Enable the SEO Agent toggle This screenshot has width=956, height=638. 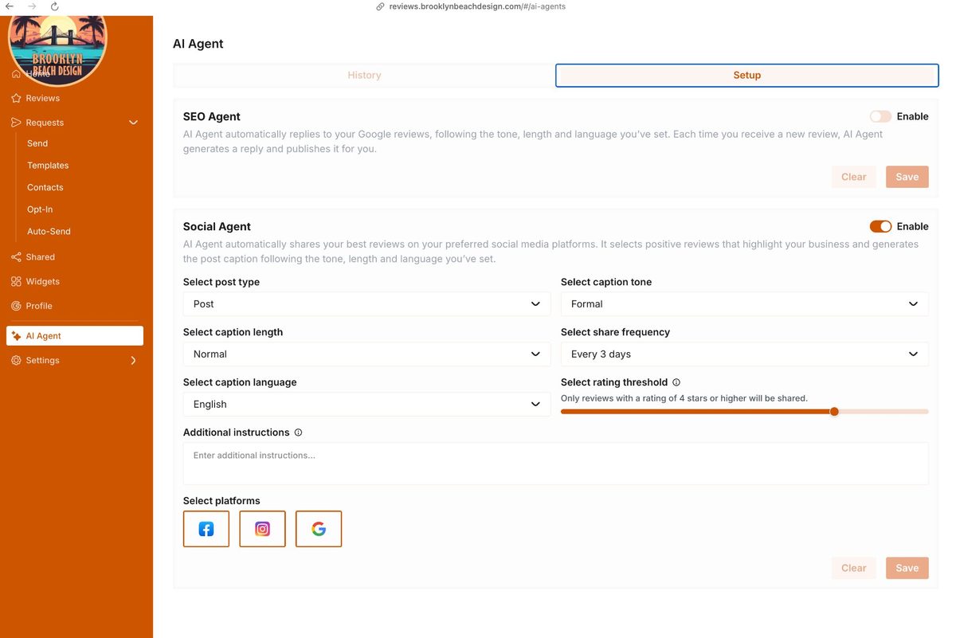[x=880, y=116]
